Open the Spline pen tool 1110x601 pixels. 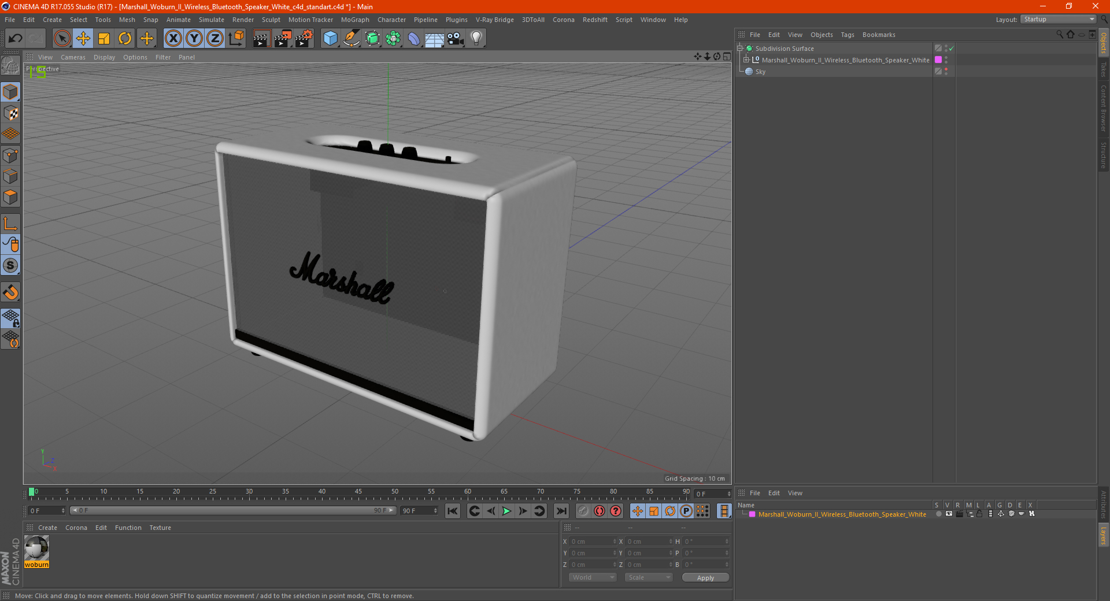tap(351, 39)
